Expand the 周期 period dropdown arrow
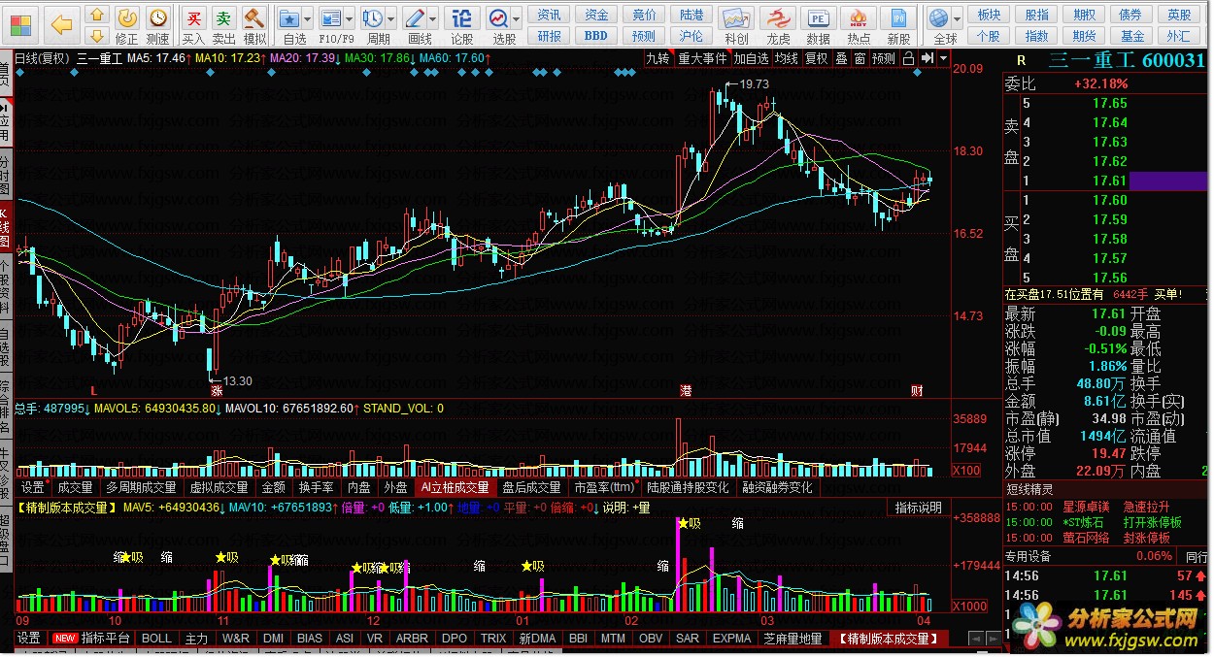Screen dimensions: 1214x657 click(x=391, y=18)
